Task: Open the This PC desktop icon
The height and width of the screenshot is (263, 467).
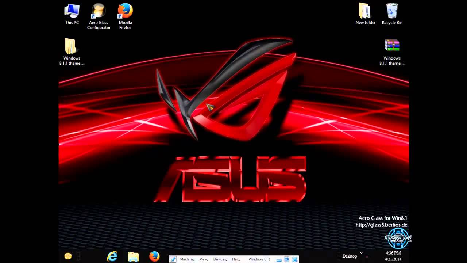Action: pyautogui.click(x=72, y=14)
